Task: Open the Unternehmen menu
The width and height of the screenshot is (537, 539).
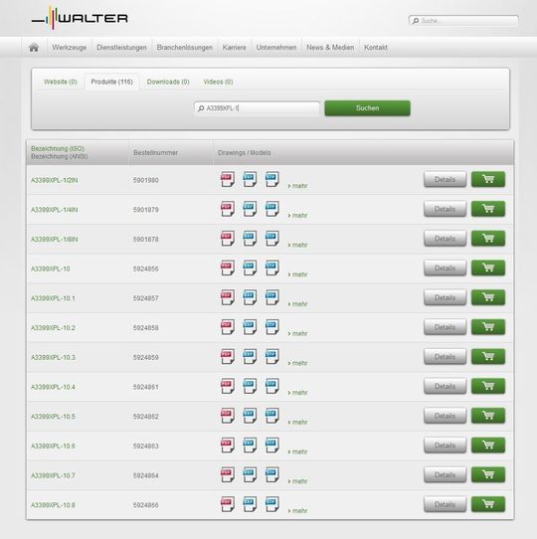Action: [x=276, y=48]
